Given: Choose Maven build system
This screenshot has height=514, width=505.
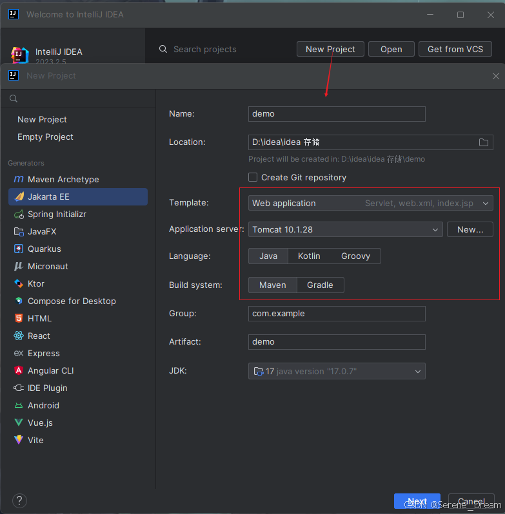Looking at the screenshot, I should (x=272, y=285).
